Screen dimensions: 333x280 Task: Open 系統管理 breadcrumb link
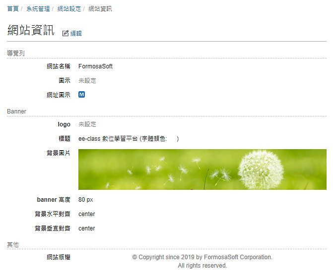coord(38,9)
